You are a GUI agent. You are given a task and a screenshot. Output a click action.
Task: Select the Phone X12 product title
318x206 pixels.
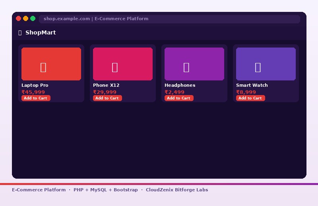106,85
